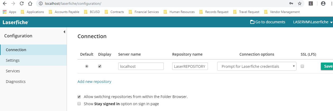Click the Connection page heading
Viewport: 333px width, 111px height.
[92, 36]
